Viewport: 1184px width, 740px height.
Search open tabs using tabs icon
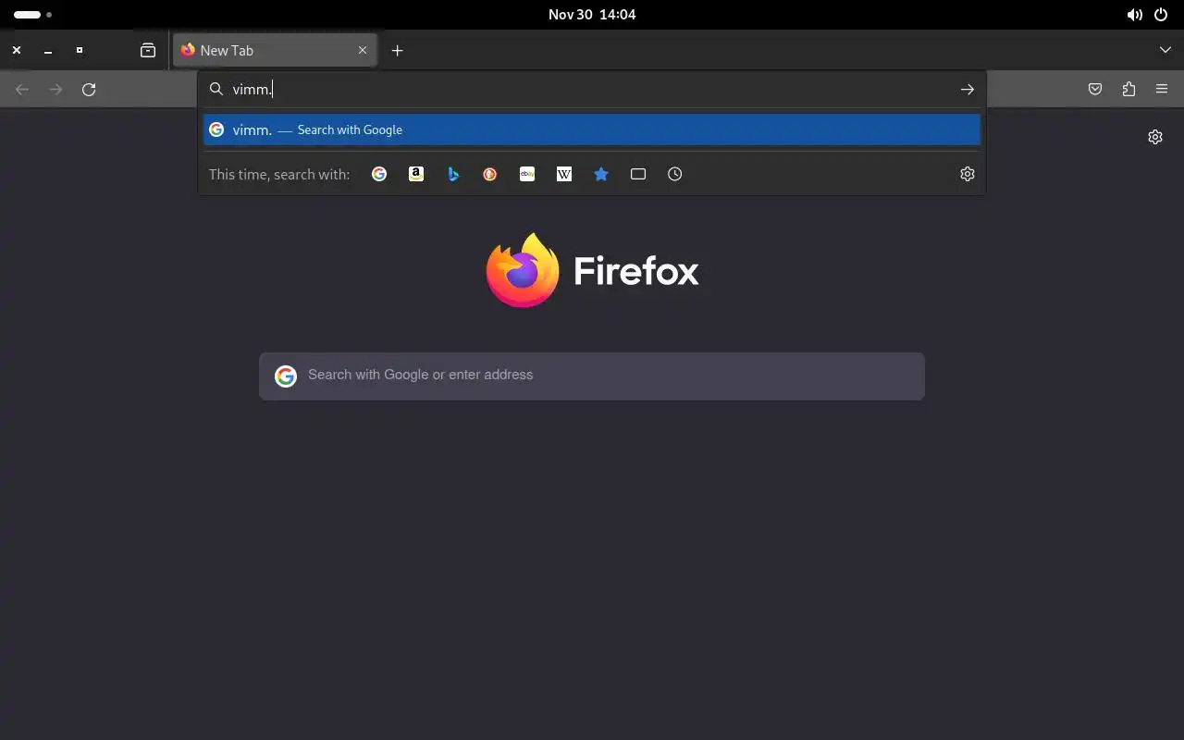pos(638,174)
